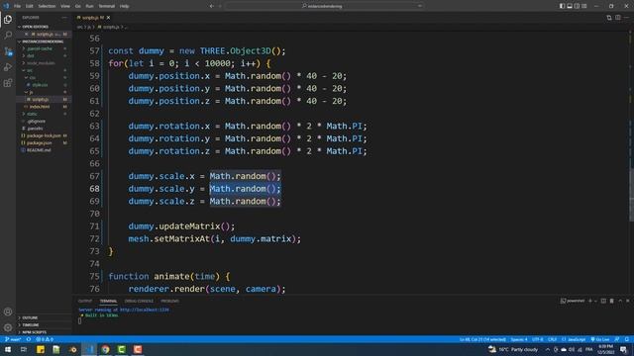Open .gitignore in the explorer
This screenshot has width=634, height=356.
36,121
